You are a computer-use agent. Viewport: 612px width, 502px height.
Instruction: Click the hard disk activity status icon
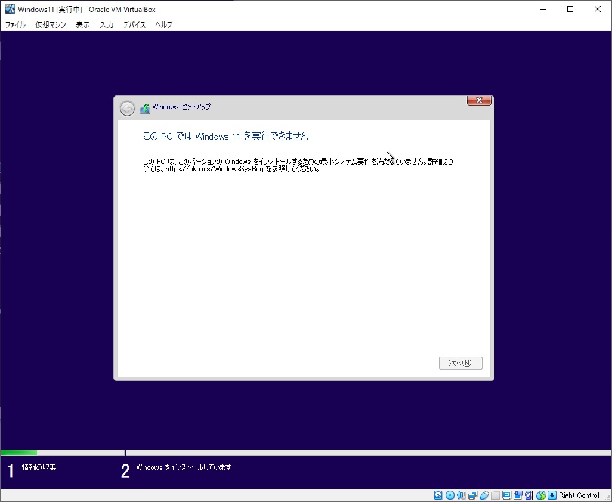click(438, 495)
